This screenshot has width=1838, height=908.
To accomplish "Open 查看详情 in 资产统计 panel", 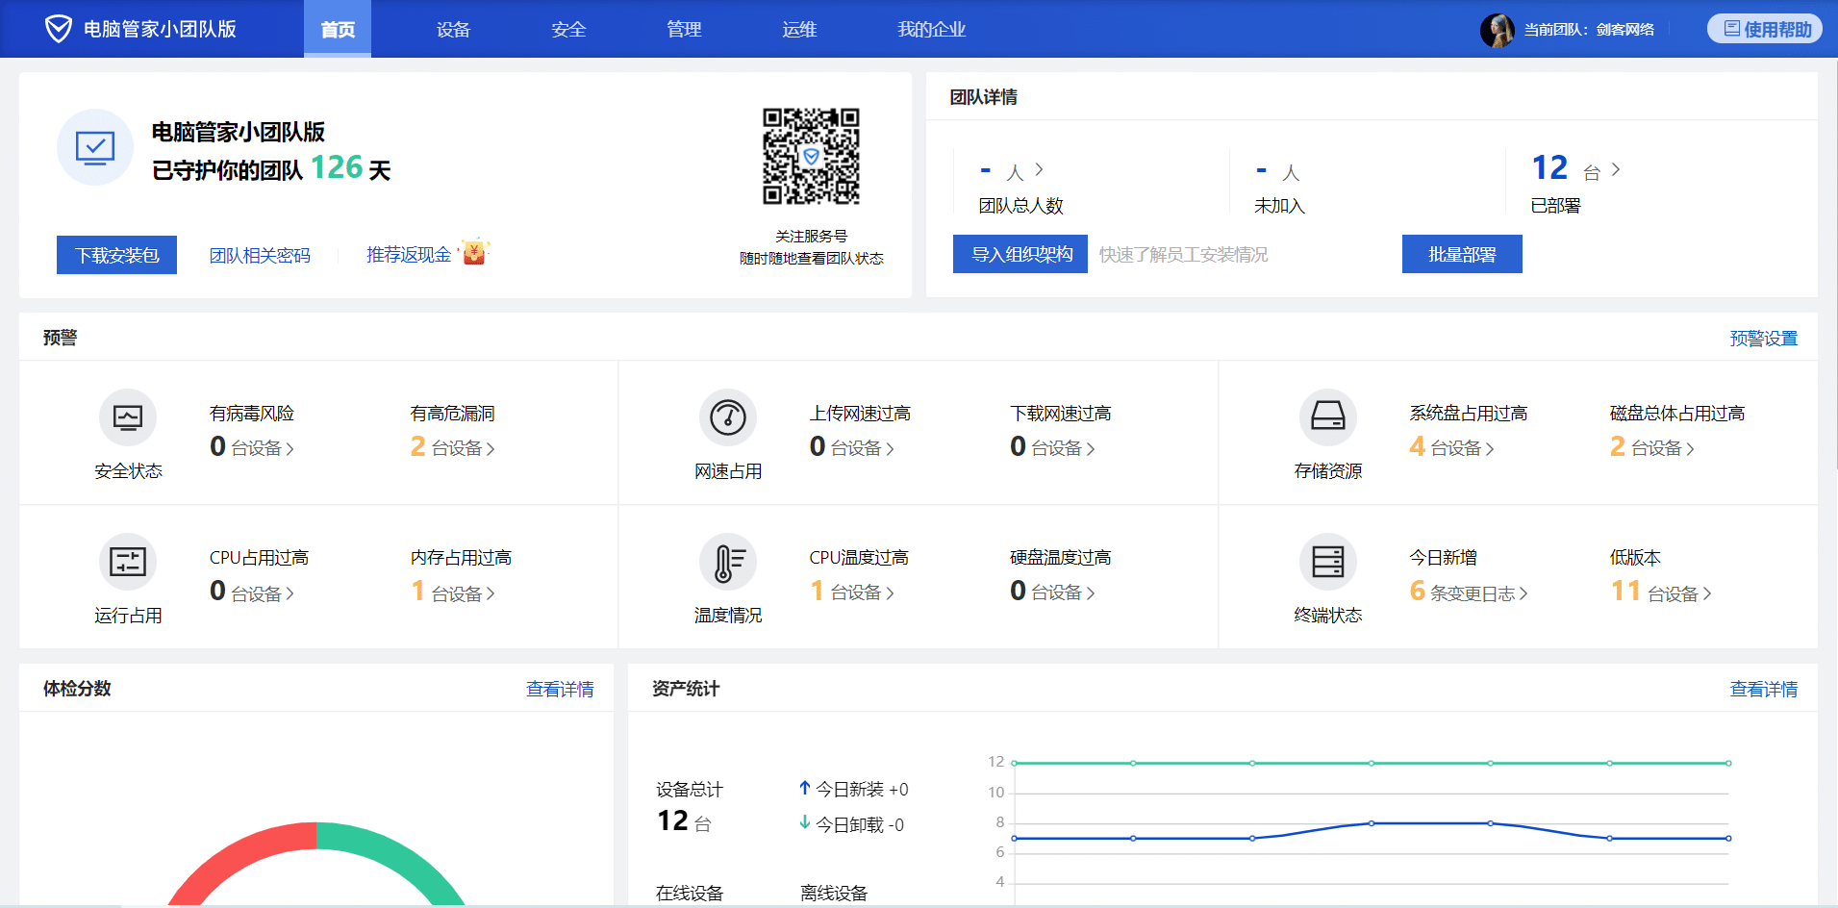I will click(1763, 689).
